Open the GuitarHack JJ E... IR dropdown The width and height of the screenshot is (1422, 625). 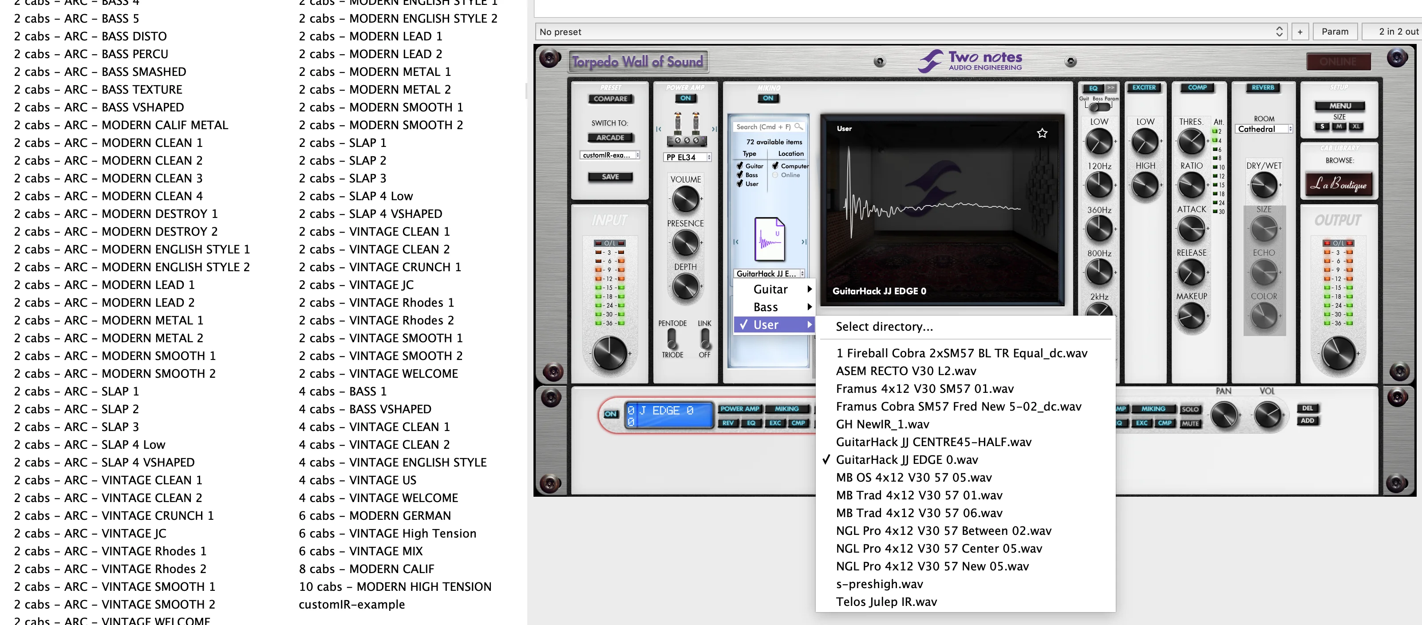770,273
